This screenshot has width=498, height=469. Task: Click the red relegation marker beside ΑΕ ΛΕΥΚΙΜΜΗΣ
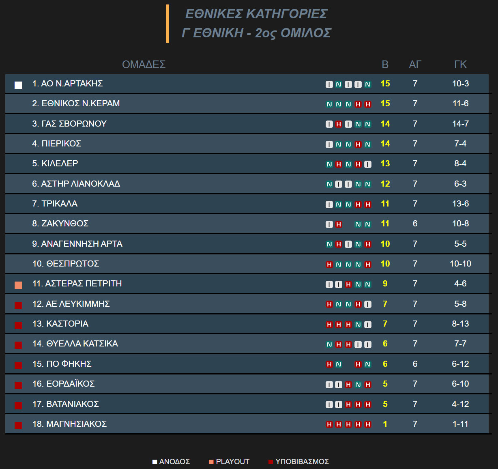pos(18,305)
